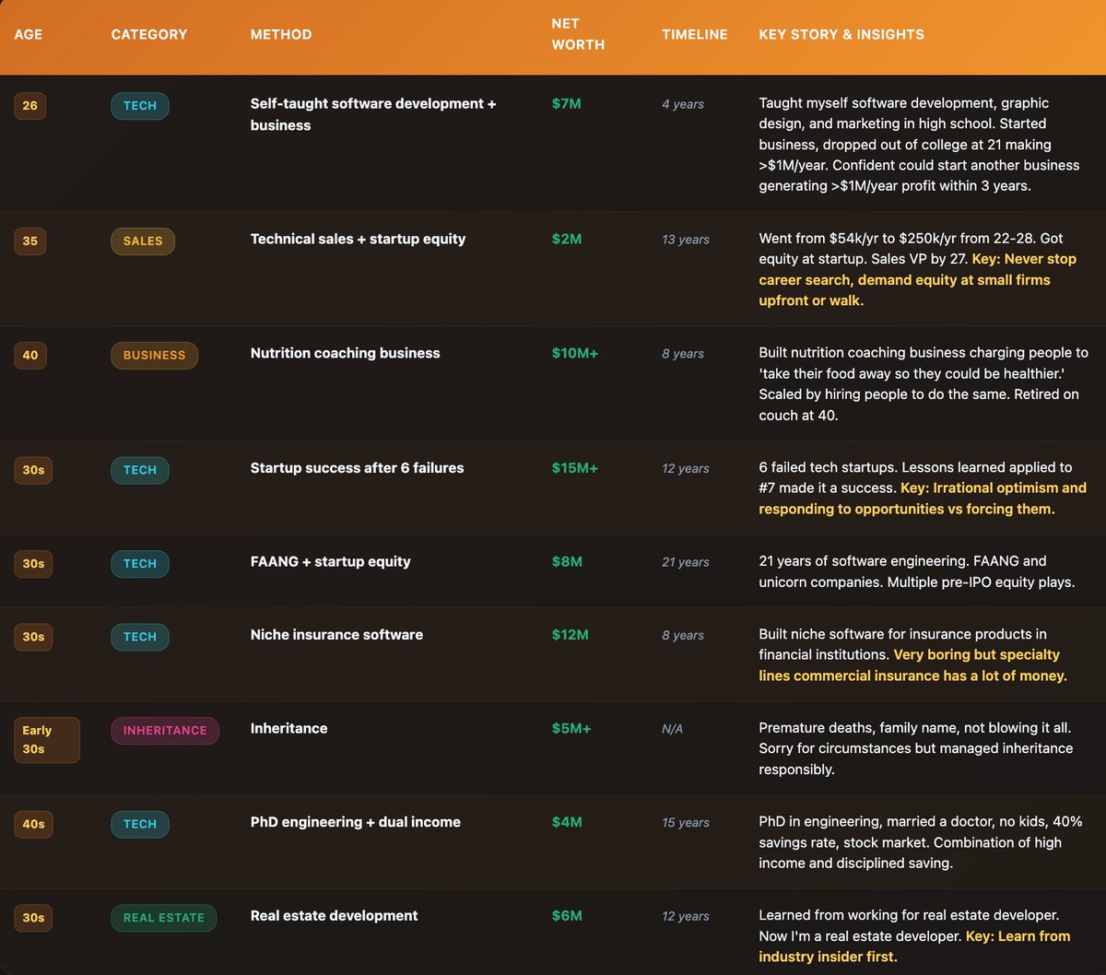Click the '15 years' timeline cell

click(x=686, y=823)
